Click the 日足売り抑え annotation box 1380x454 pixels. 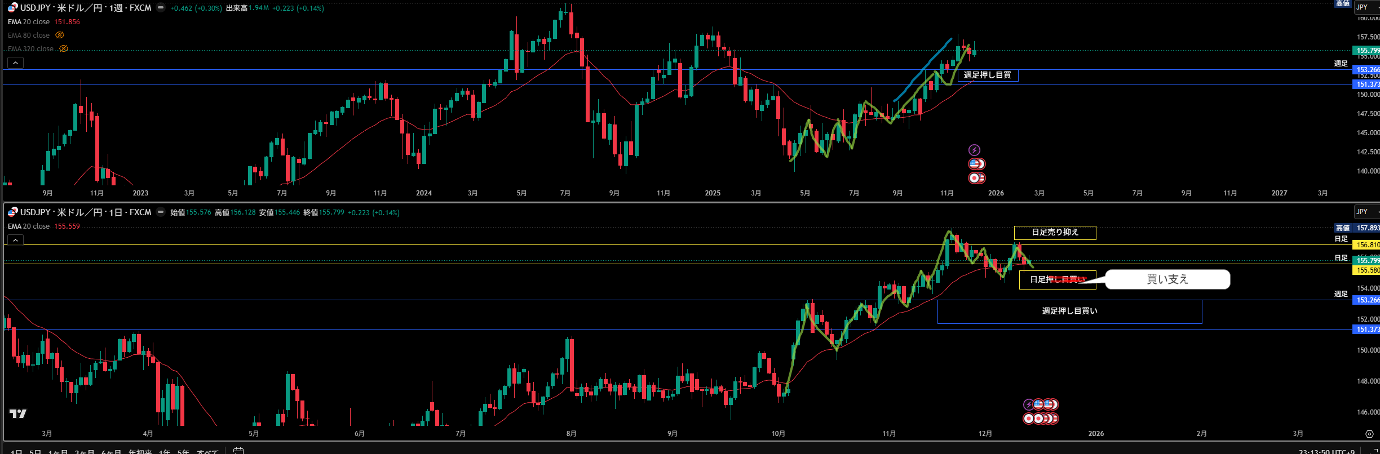(x=1055, y=233)
